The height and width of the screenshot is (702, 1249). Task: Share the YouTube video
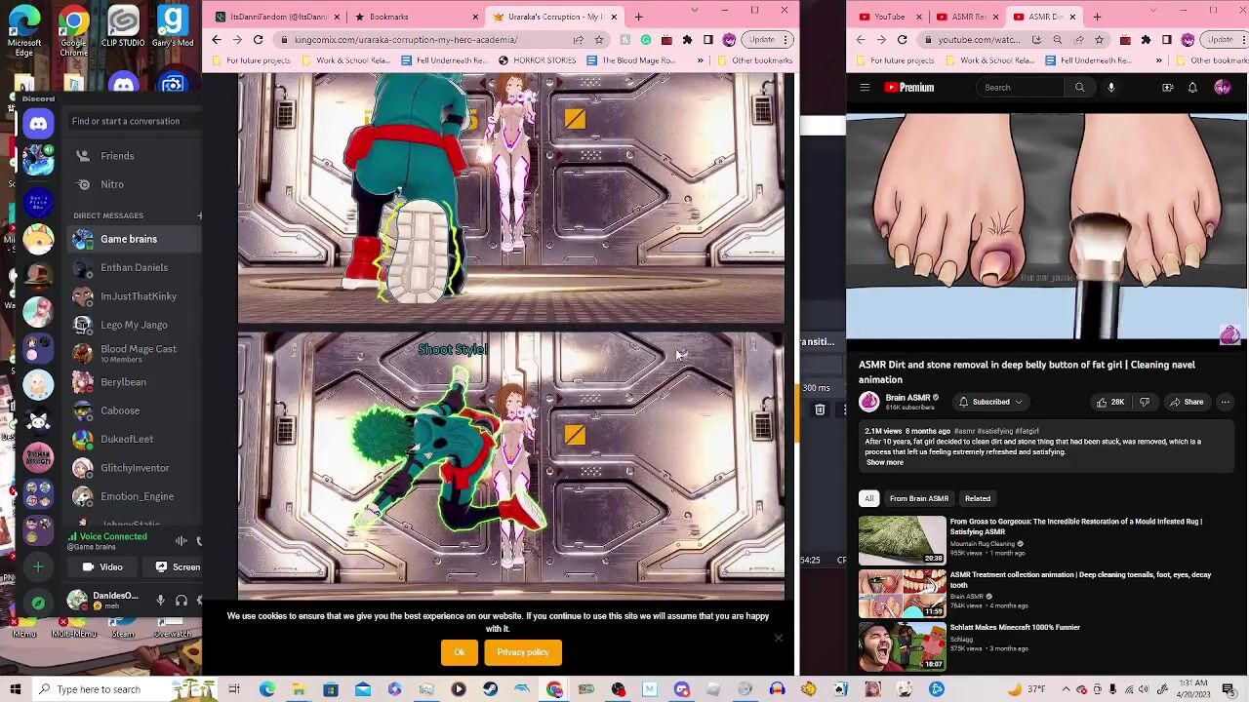pyautogui.click(x=1186, y=402)
